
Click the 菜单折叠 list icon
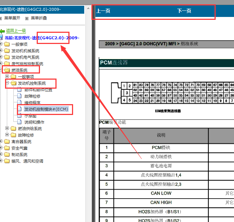coord(27,18)
